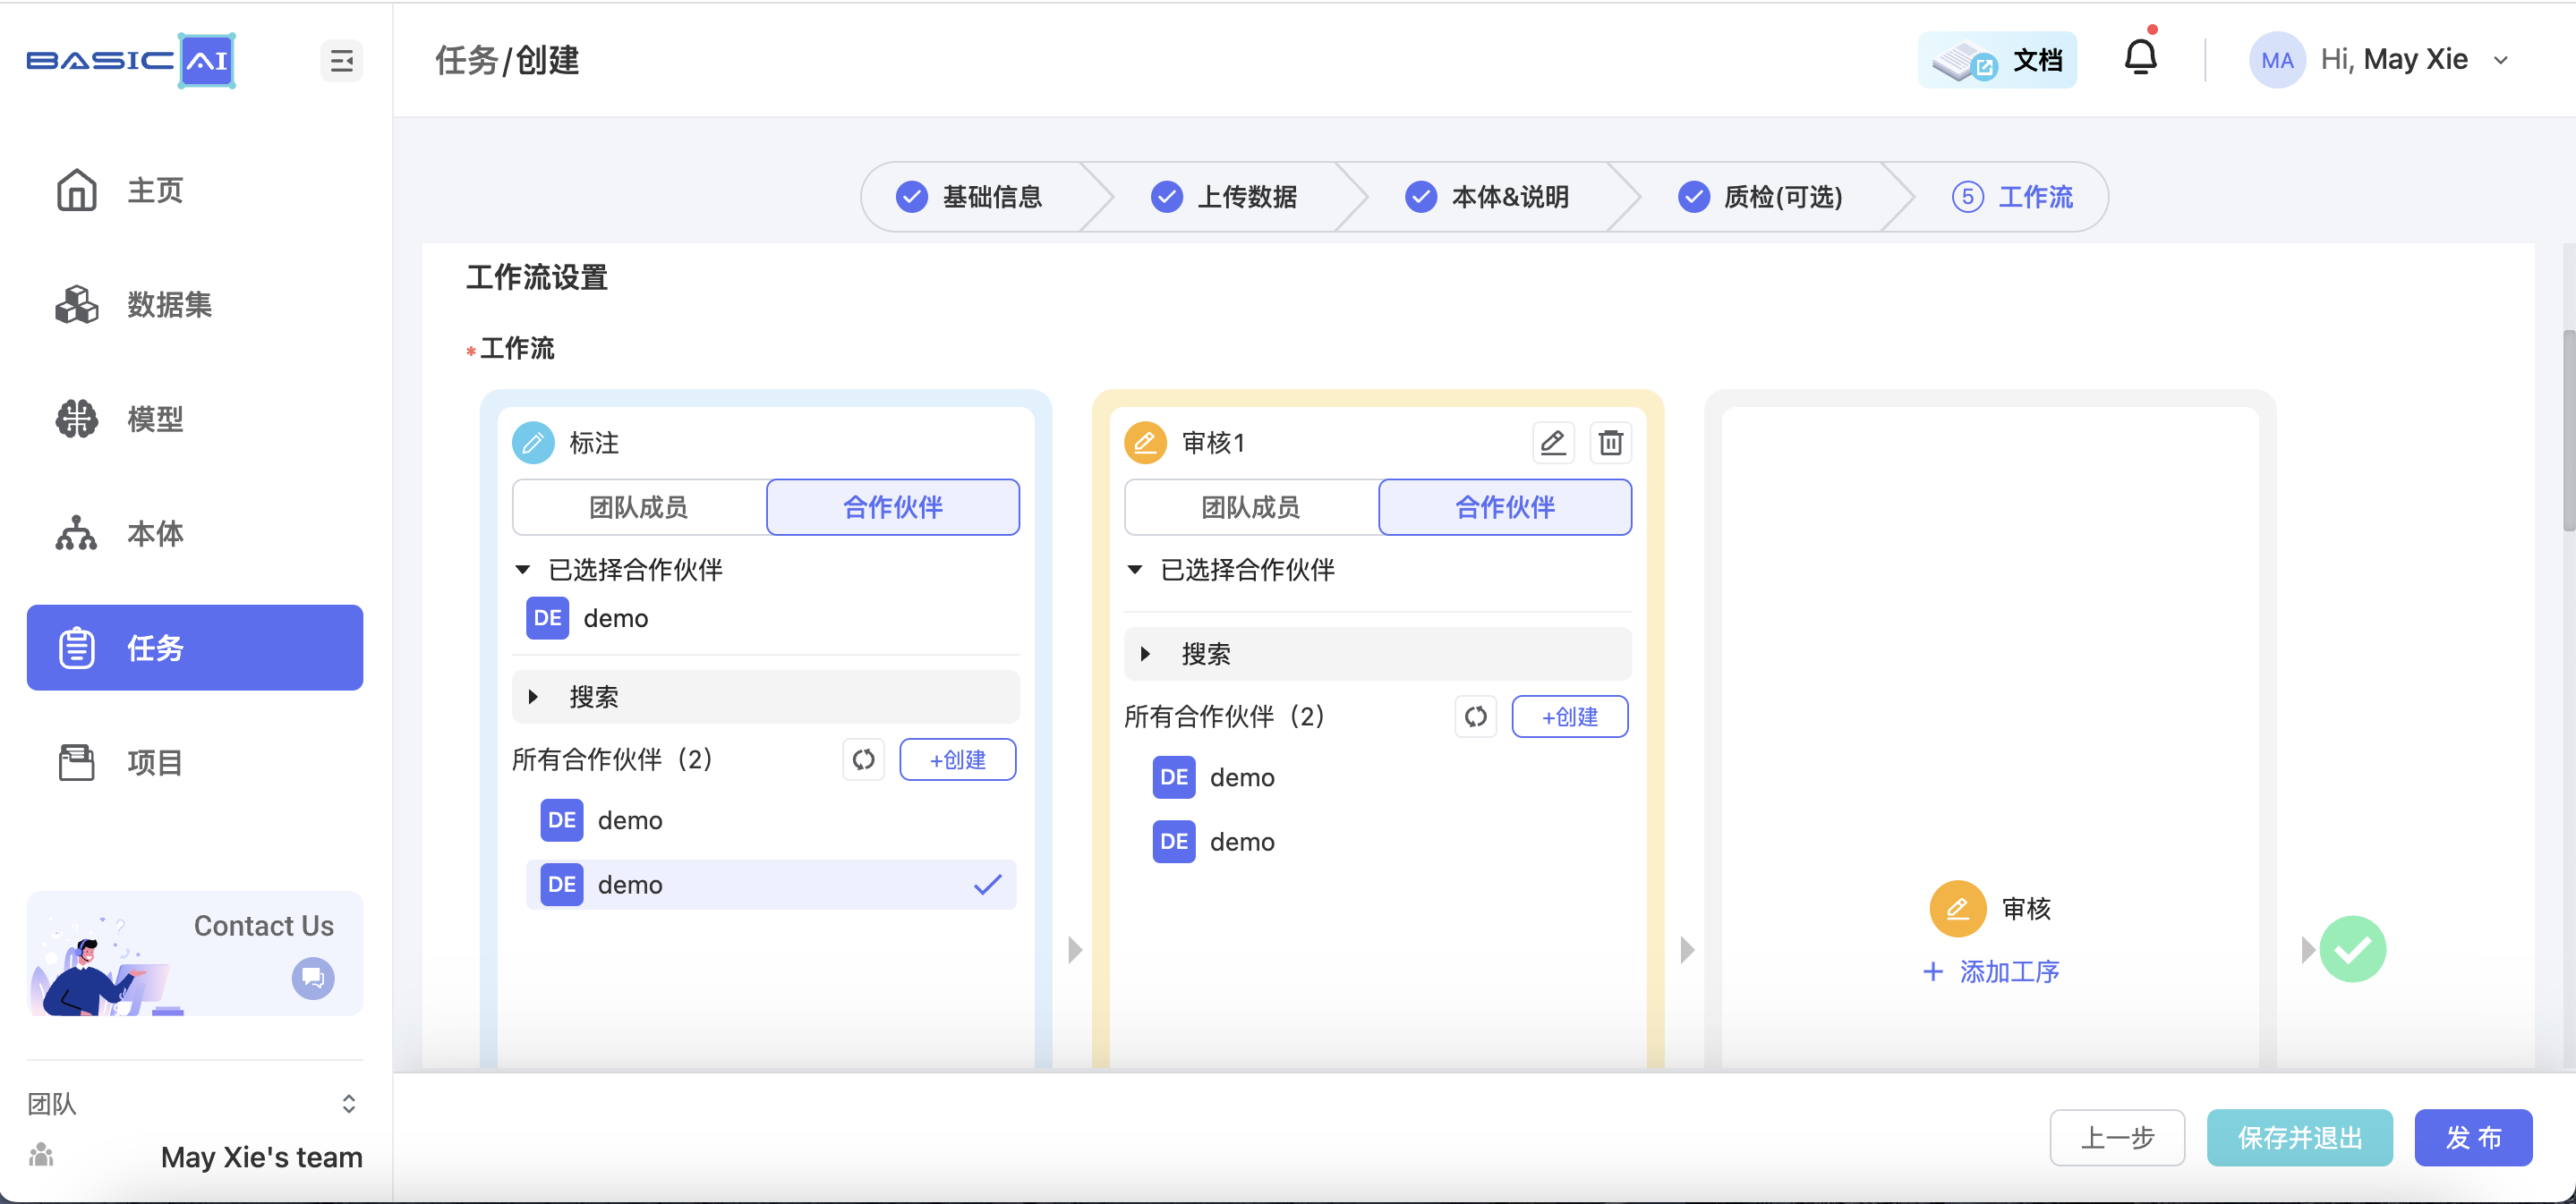Image resolution: width=2576 pixels, height=1204 pixels.
Task: Click the green completion check circle
Action: point(2353,949)
